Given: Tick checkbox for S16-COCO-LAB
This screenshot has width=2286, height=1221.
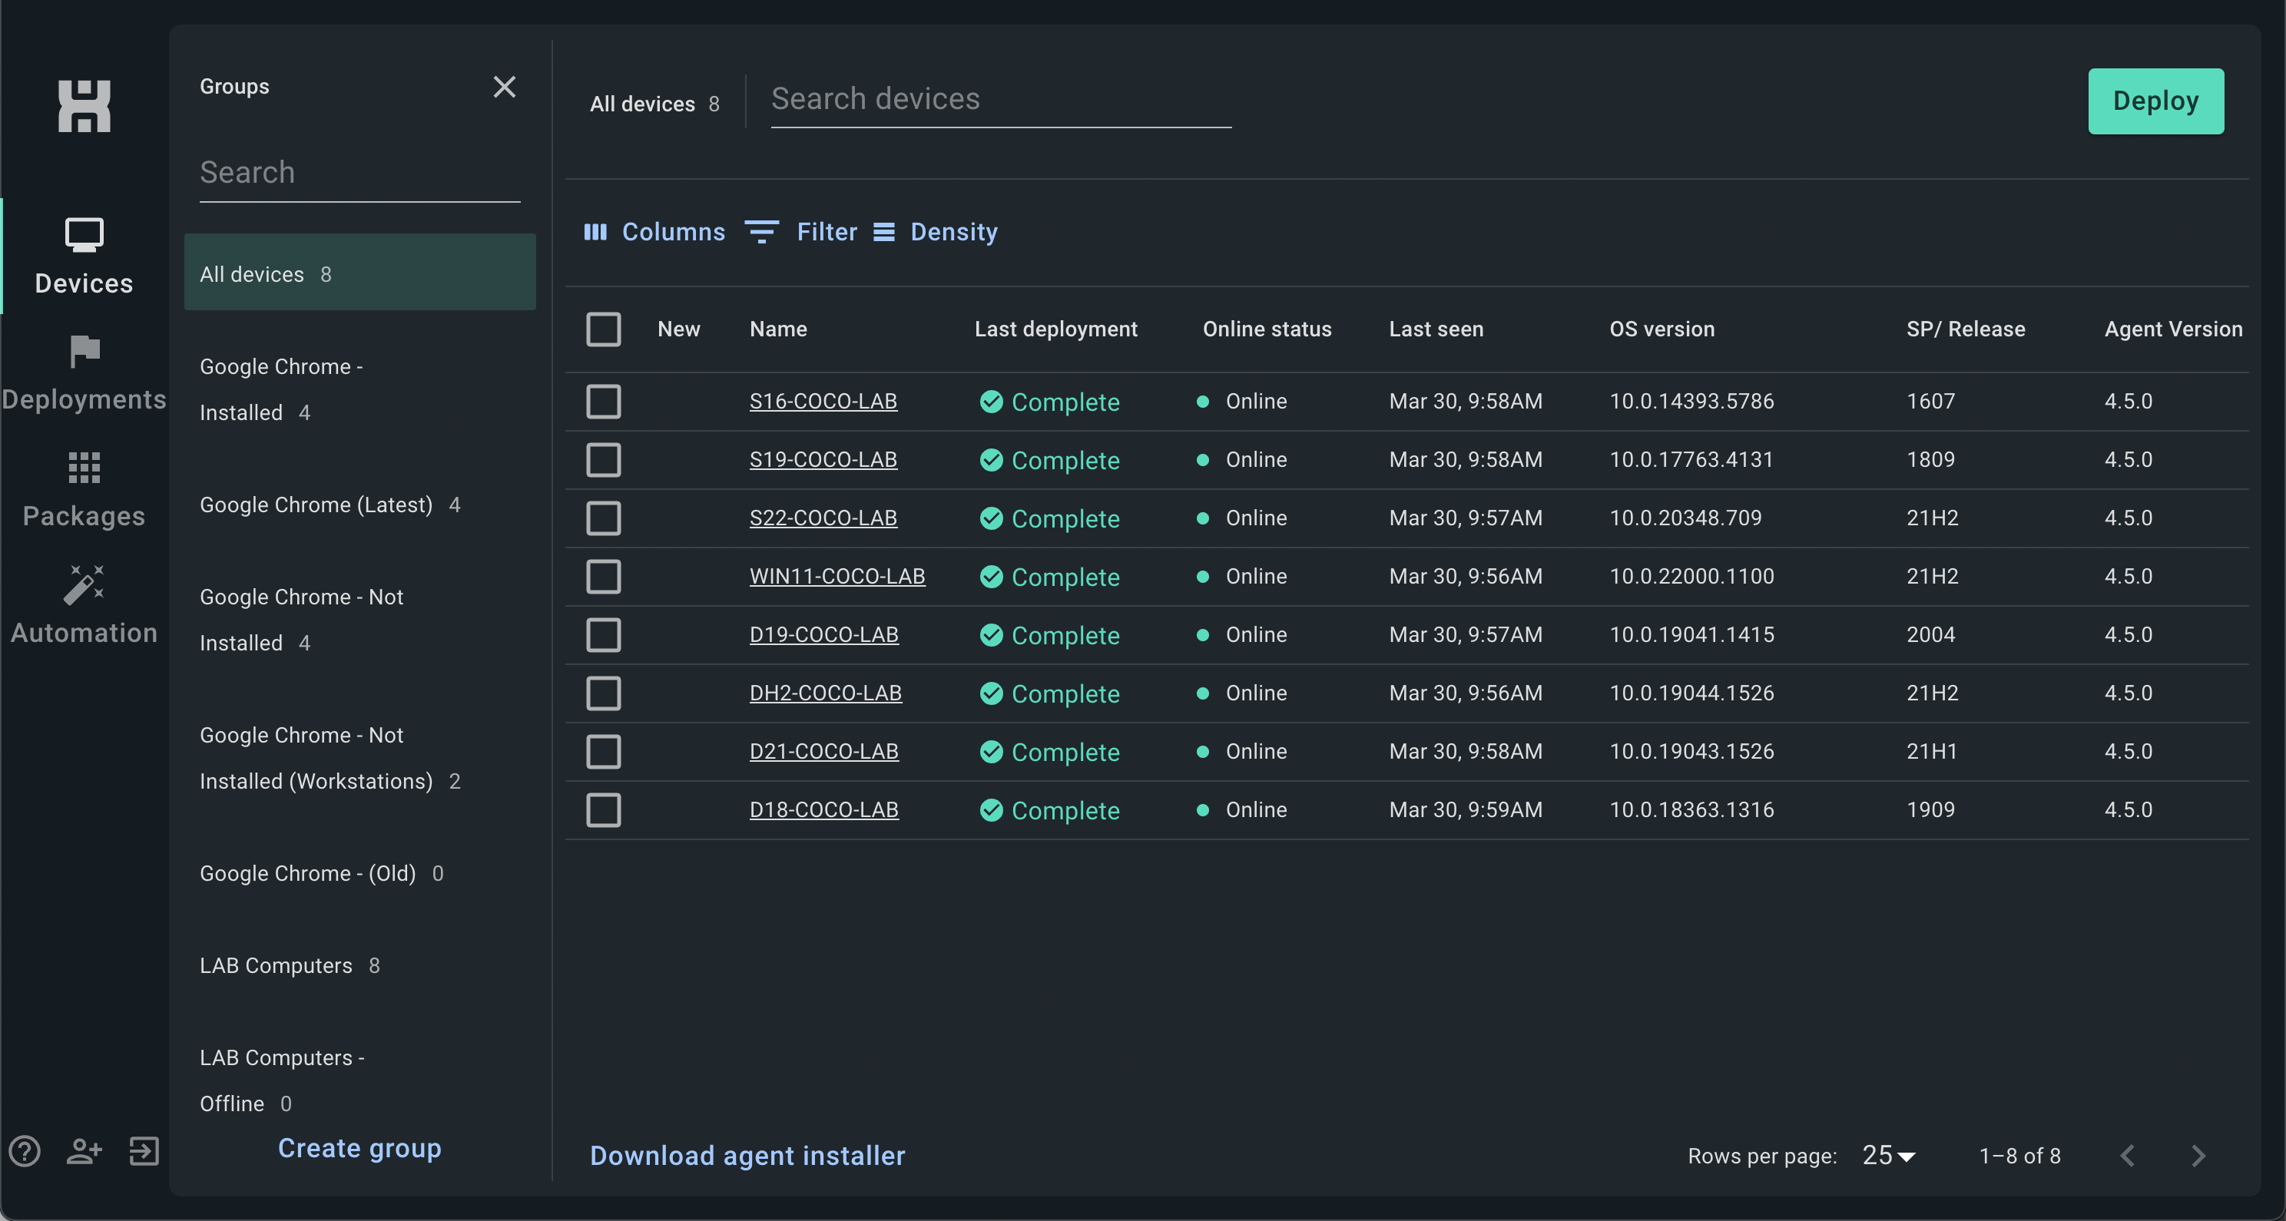Looking at the screenshot, I should (604, 401).
